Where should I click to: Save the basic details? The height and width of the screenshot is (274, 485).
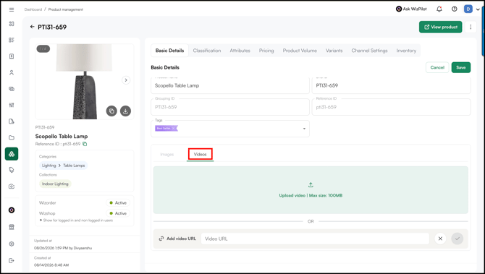461,67
